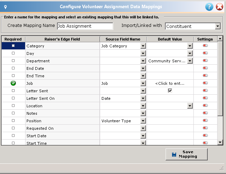226x174 pixels.
Task: Check Required box for Location
Action: (x=13, y=106)
